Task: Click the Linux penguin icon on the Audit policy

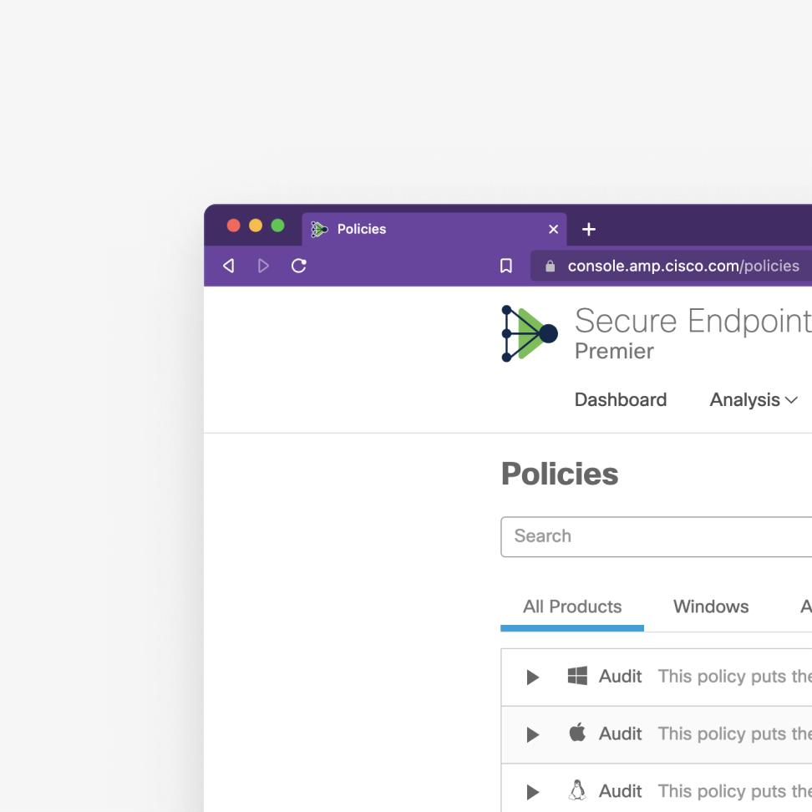Action: pyautogui.click(x=577, y=790)
